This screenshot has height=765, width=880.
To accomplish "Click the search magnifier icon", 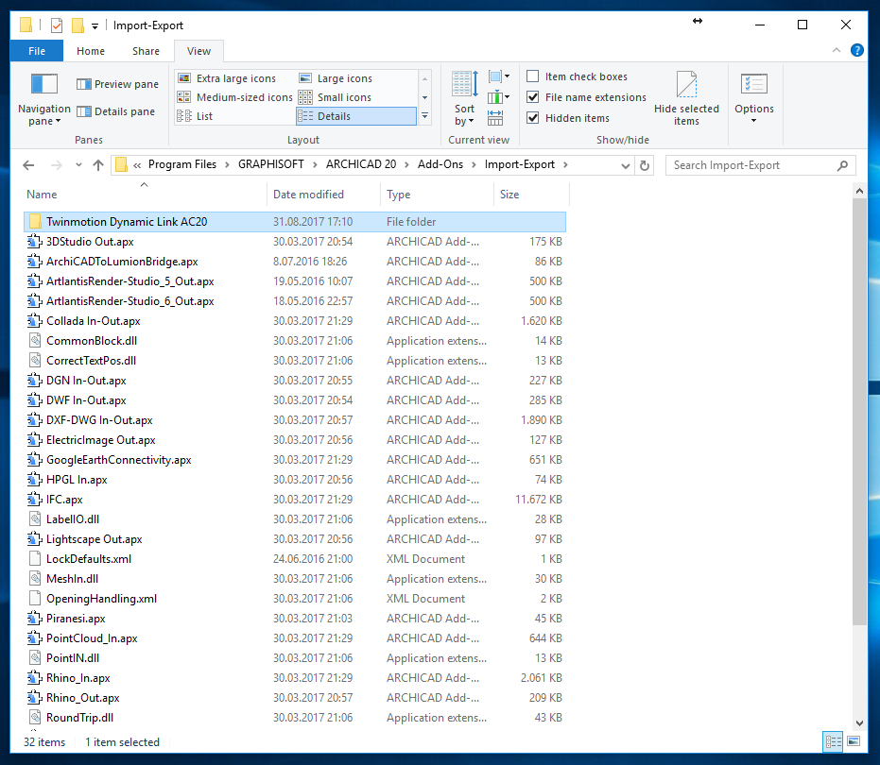I will [842, 165].
